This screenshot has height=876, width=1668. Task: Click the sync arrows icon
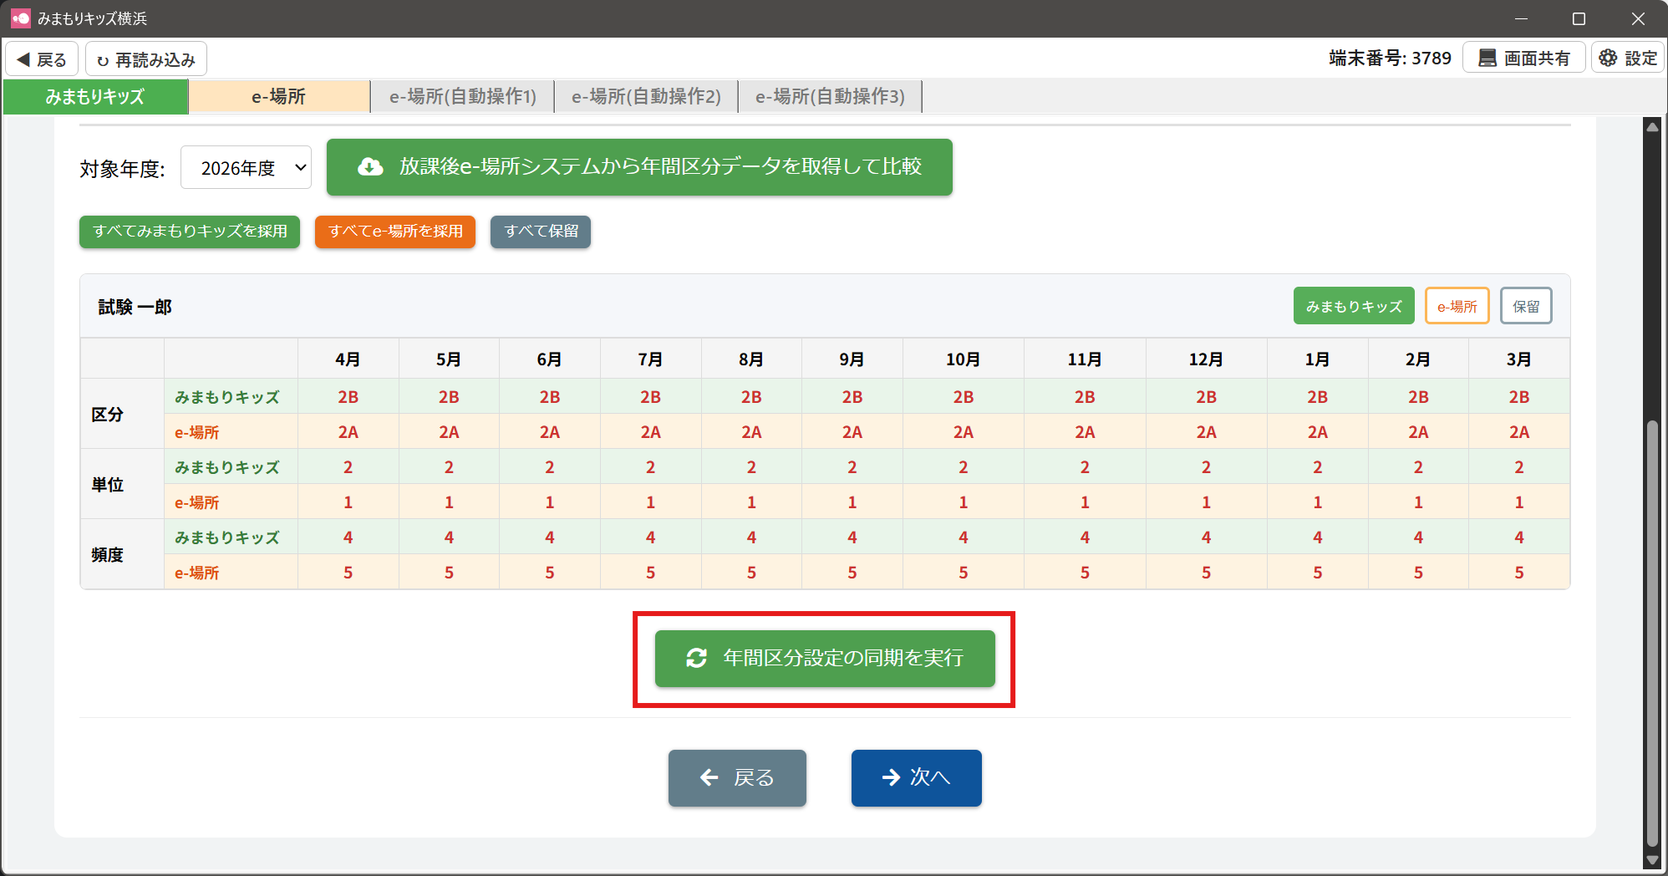696,659
